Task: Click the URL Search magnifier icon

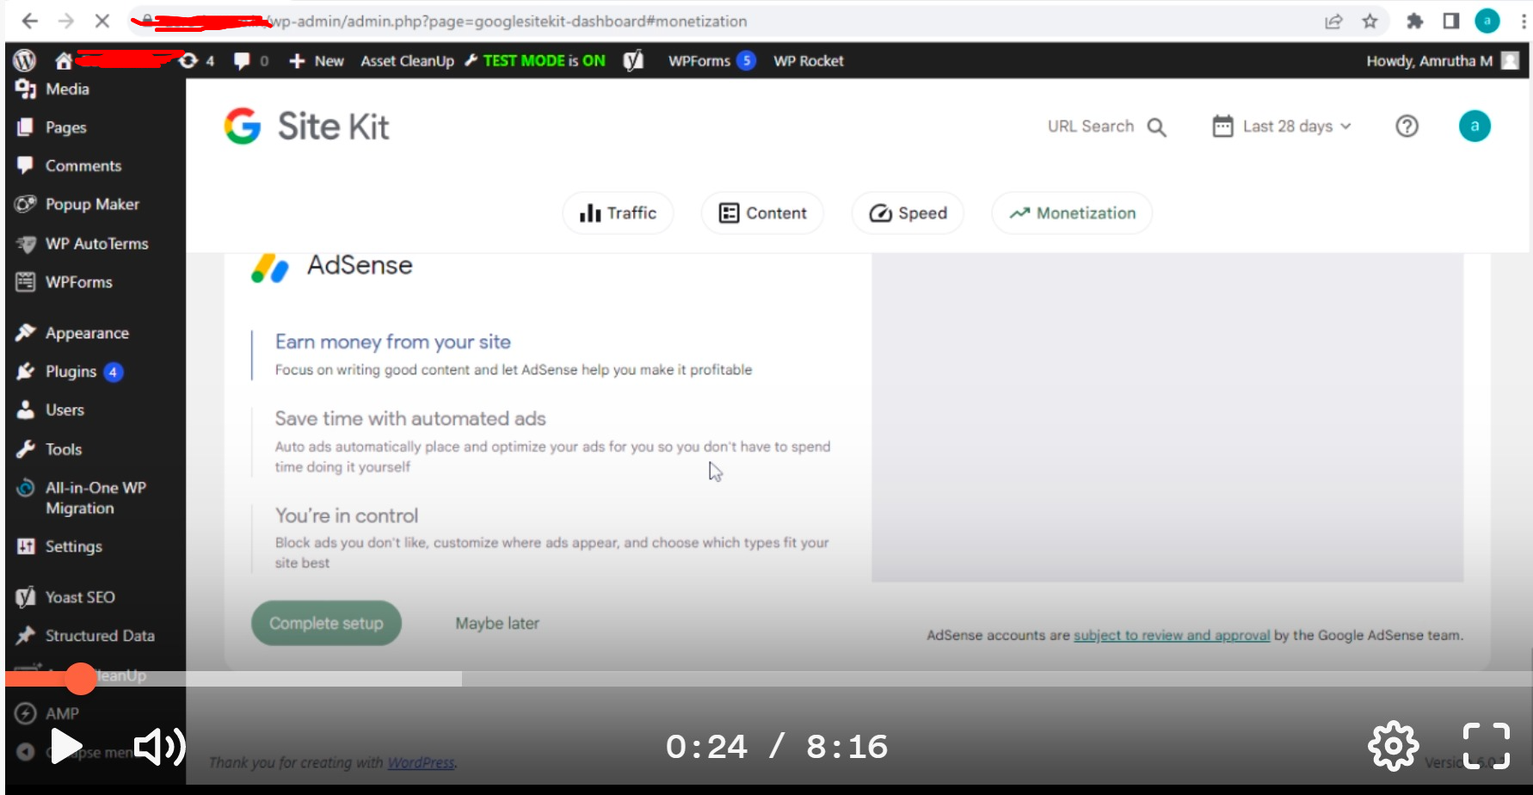Action: [1157, 126]
